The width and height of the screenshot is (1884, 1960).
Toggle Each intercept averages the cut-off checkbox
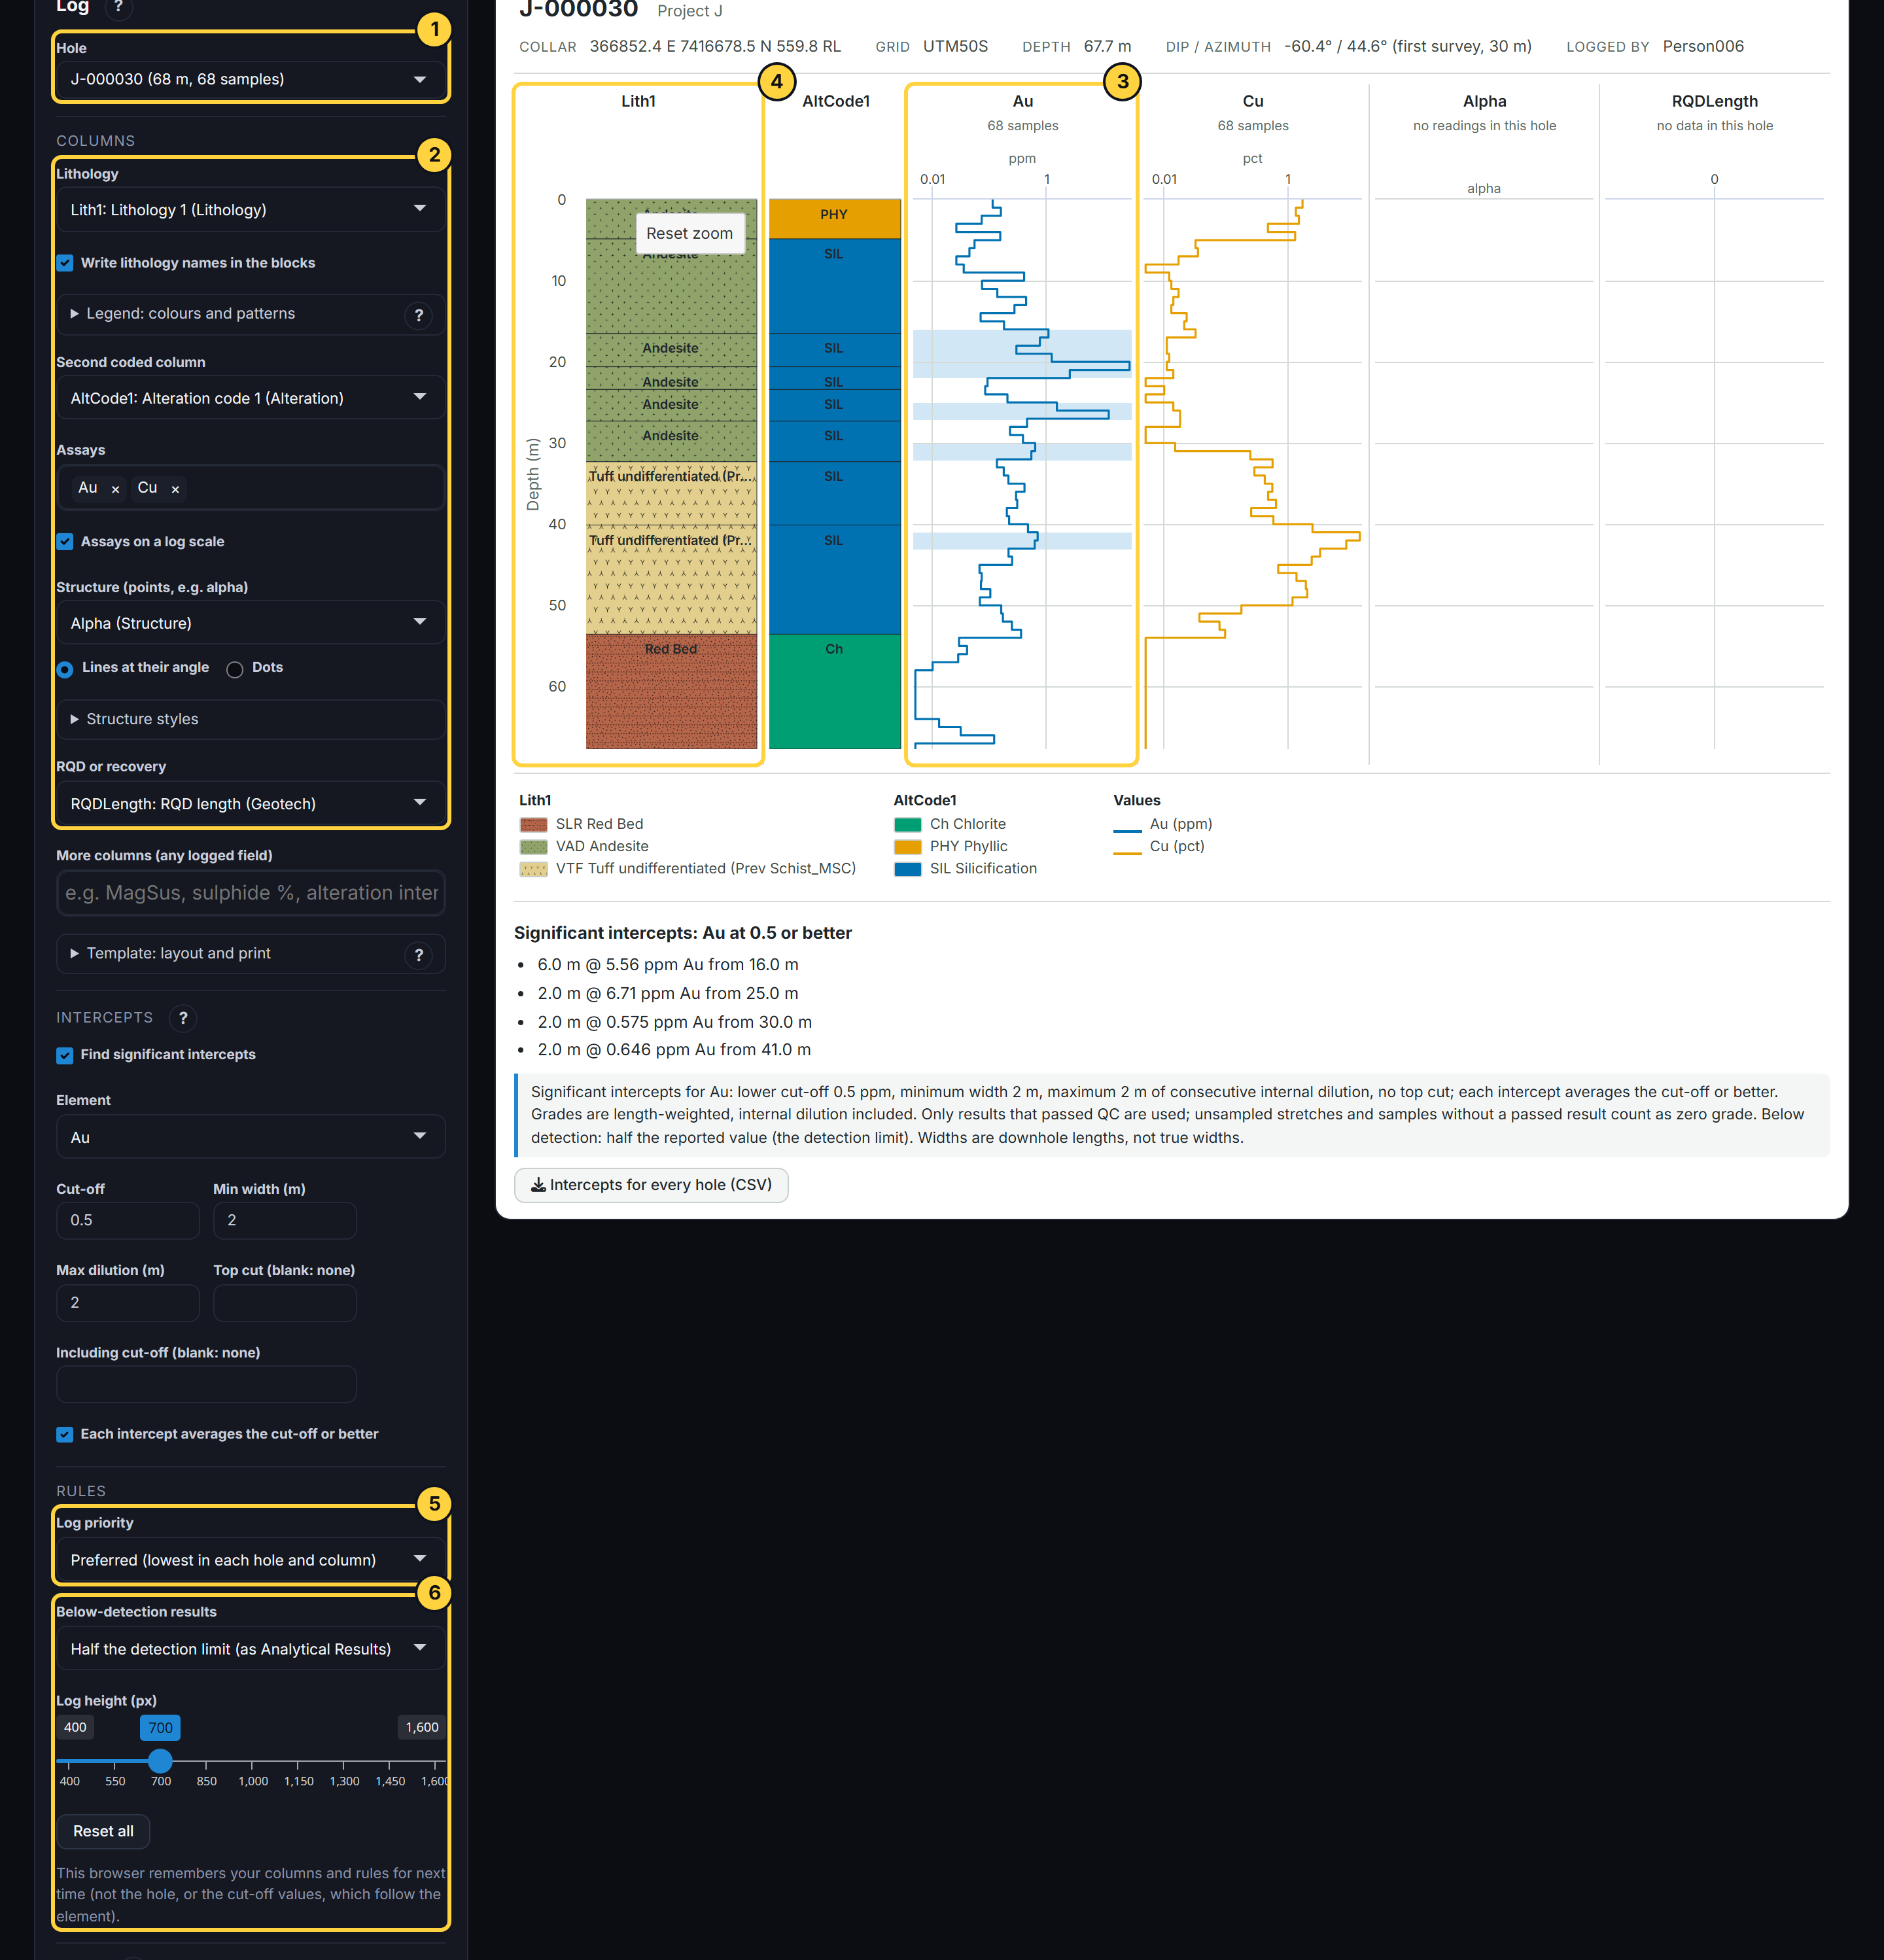point(65,1434)
